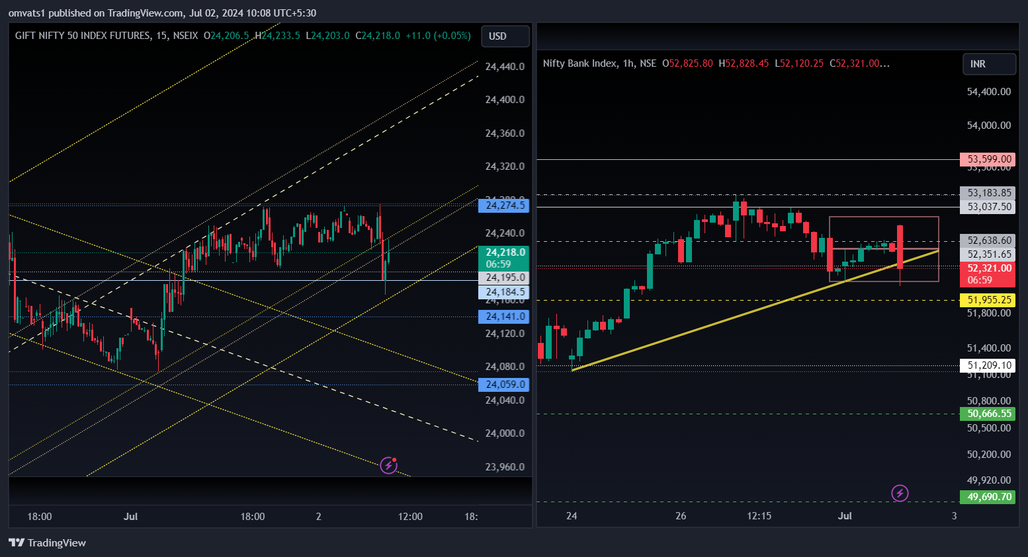Click the 54,400.00 price axis tick
Screen dimensions: 1028x557
tap(989, 92)
